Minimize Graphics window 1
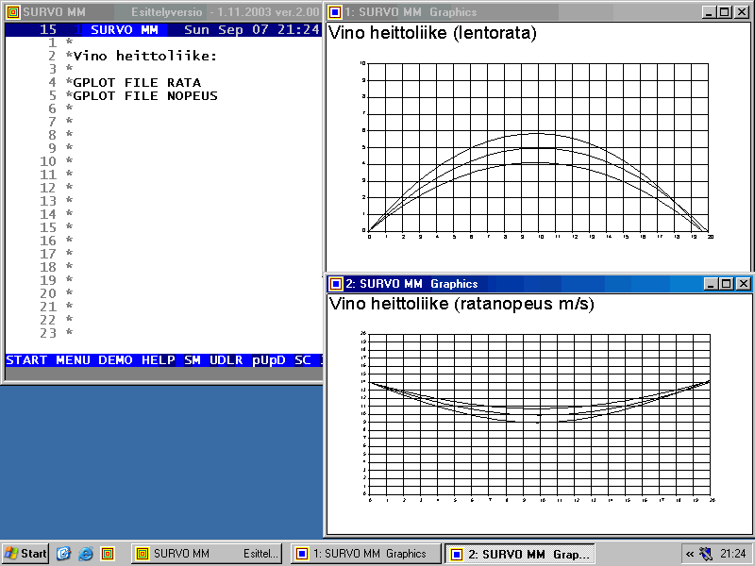The width and height of the screenshot is (755, 566). [708, 12]
